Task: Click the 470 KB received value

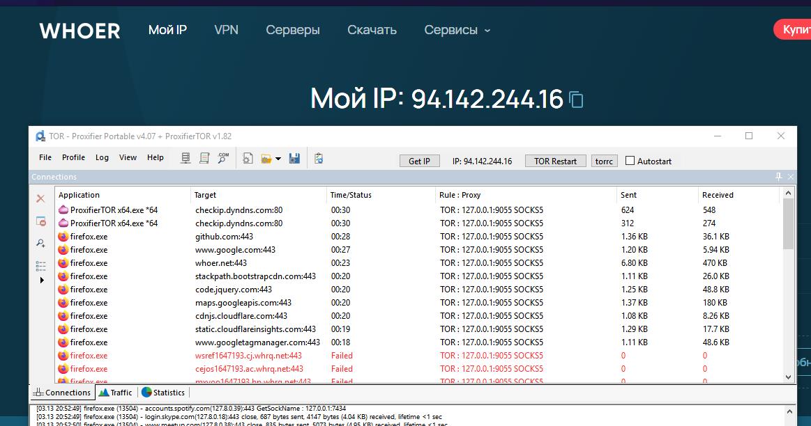Action: click(x=715, y=263)
